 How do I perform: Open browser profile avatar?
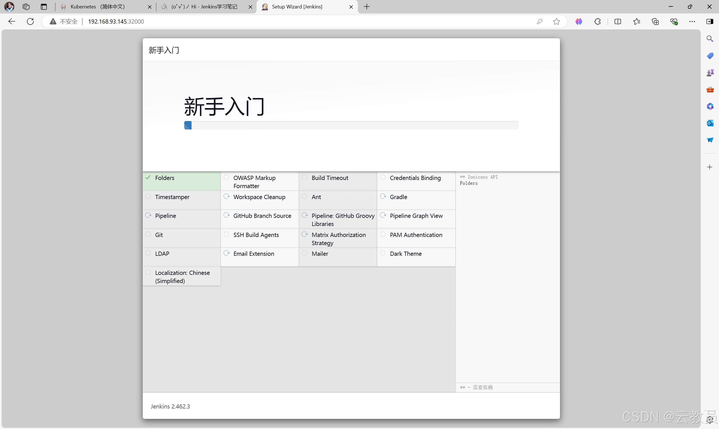click(x=9, y=7)
